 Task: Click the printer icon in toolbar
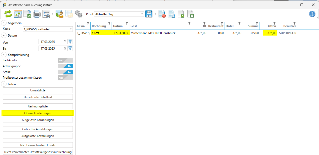[x=37, y=14]
